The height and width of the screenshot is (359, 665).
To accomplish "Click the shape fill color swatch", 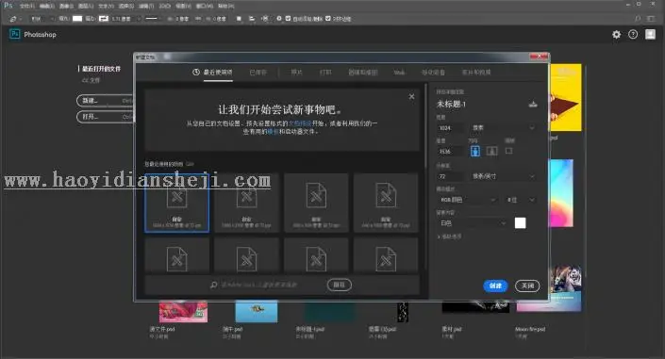I will pos(77,19).
